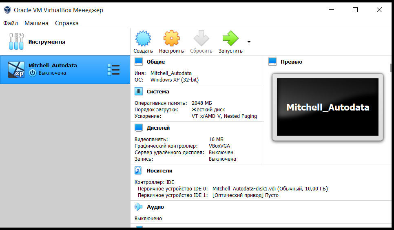Click the Сервер удалённого дисплея label
Screen dimensions: 394x230
pyautogui.click(x=169, y=153)
